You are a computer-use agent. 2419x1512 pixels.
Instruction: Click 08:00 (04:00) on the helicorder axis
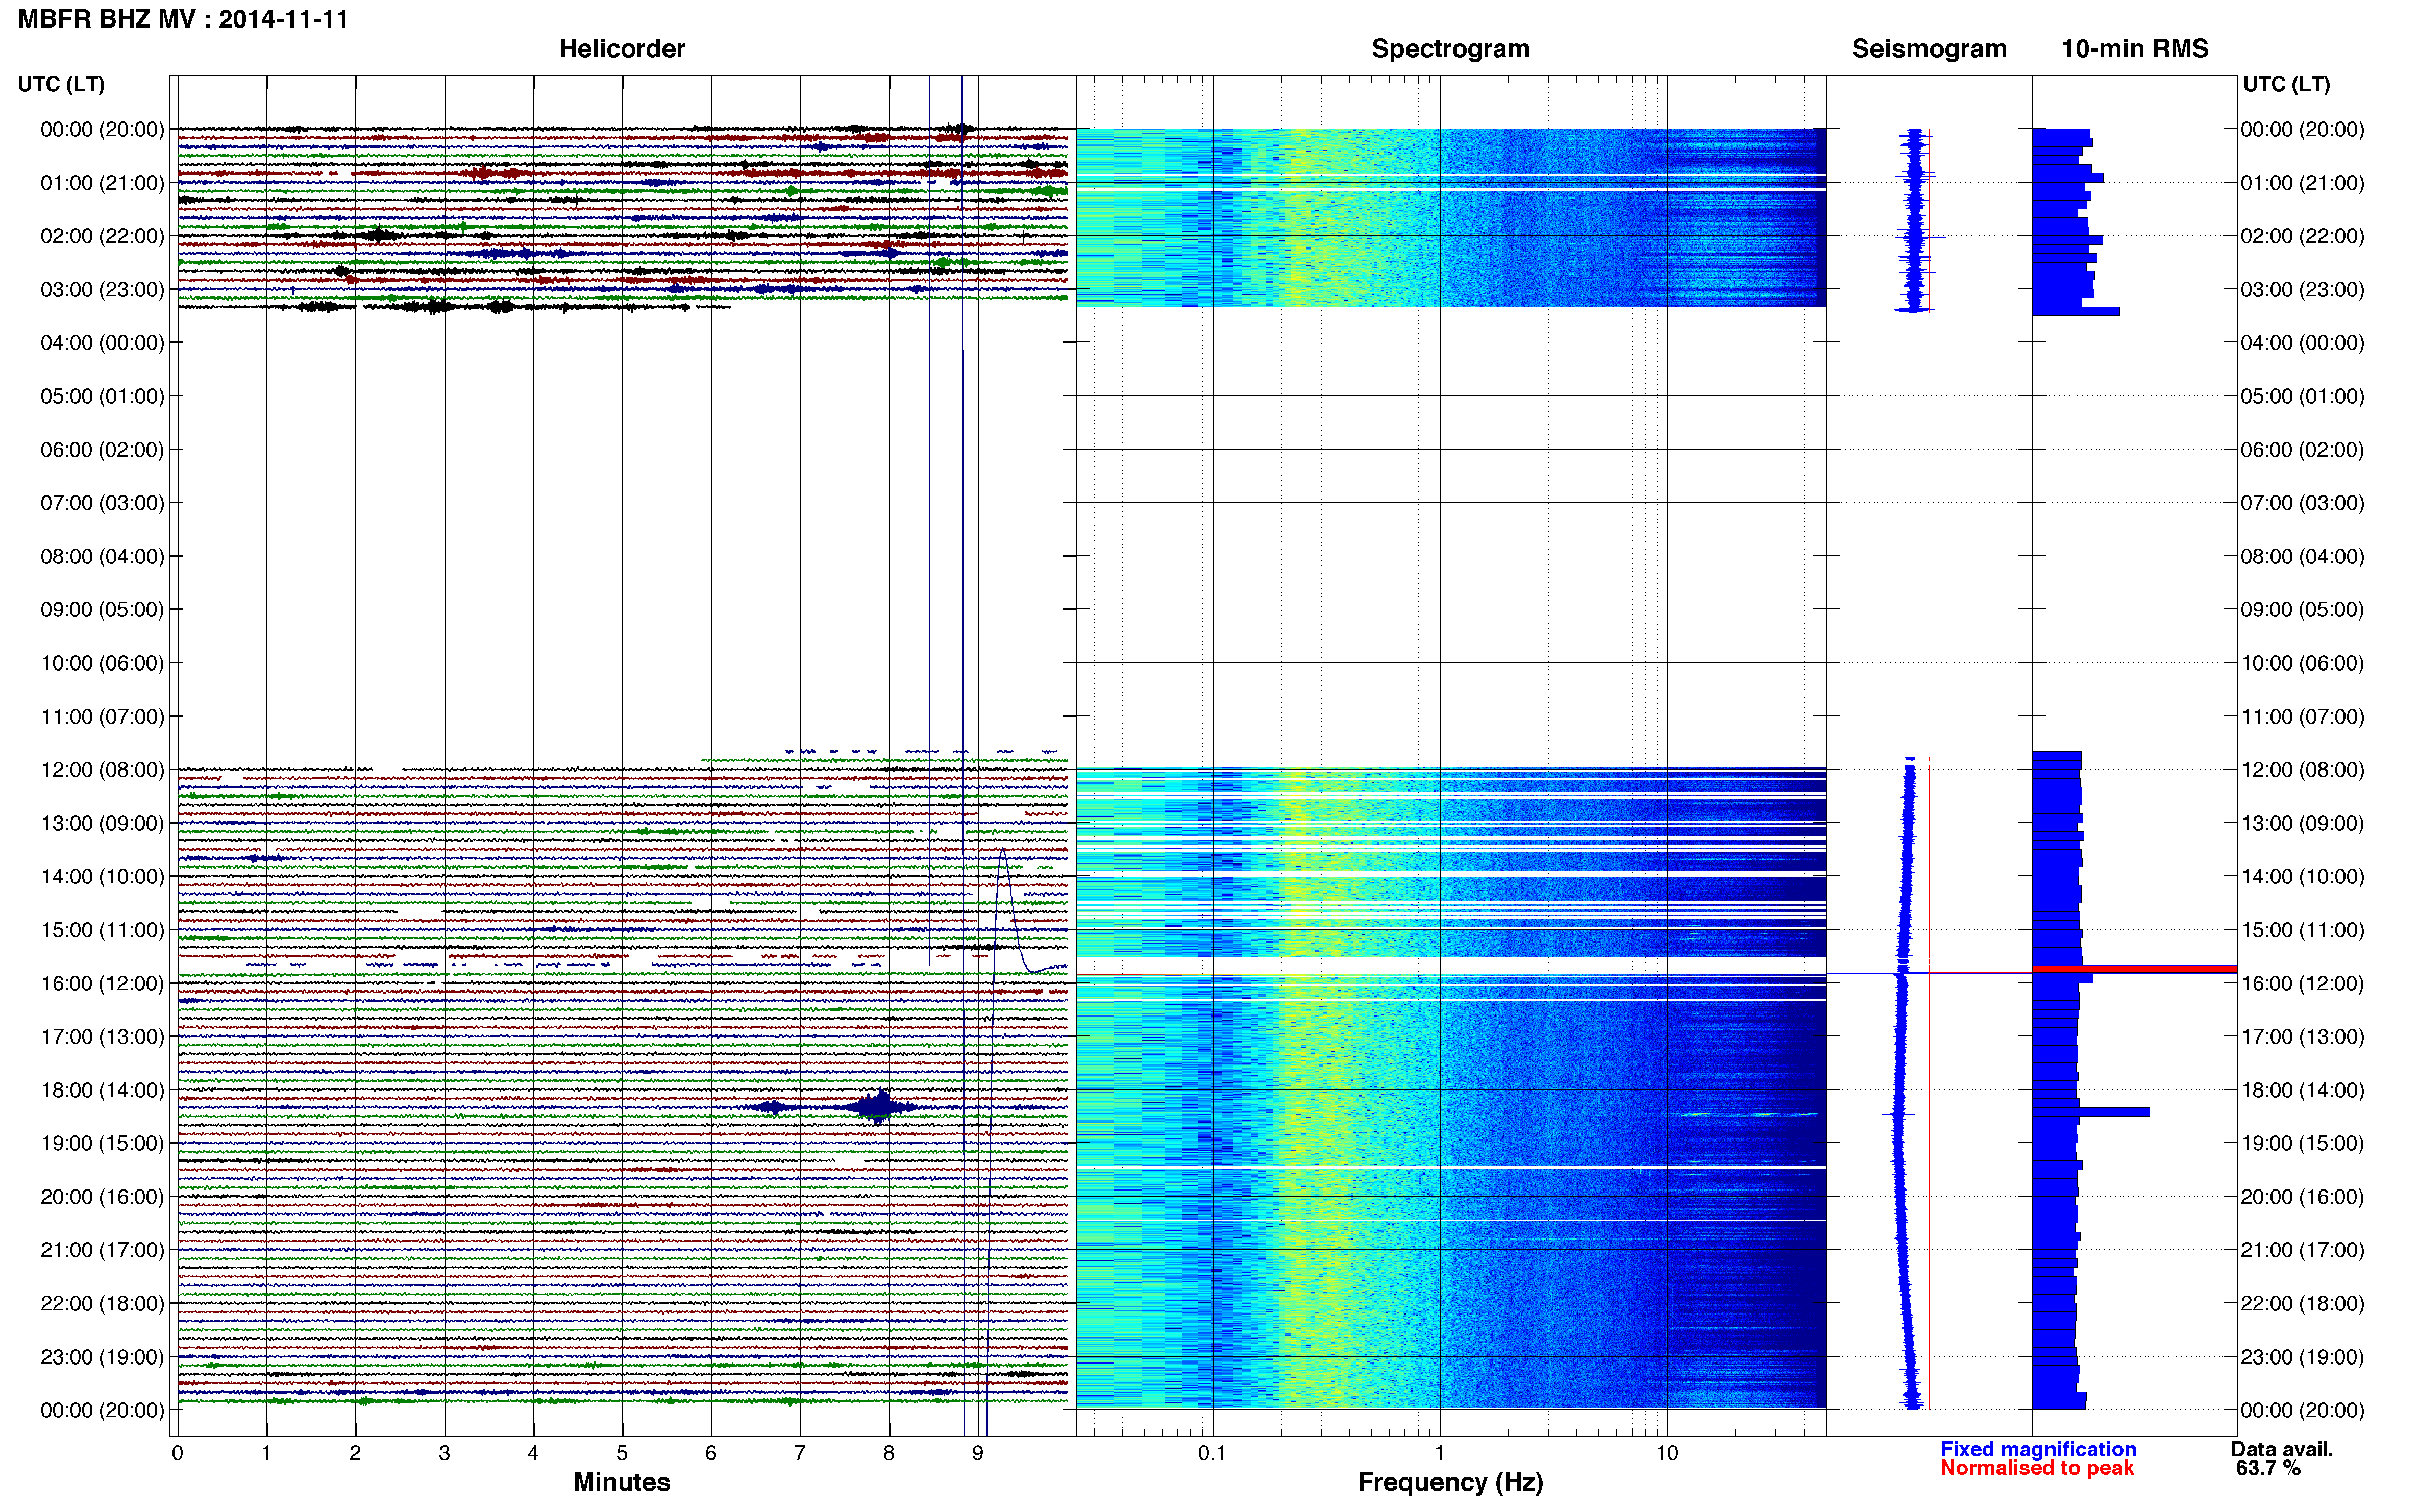[x=102, y=556]
